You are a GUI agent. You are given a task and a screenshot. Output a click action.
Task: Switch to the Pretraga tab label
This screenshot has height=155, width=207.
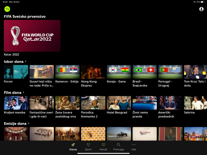tap(119, 149)
